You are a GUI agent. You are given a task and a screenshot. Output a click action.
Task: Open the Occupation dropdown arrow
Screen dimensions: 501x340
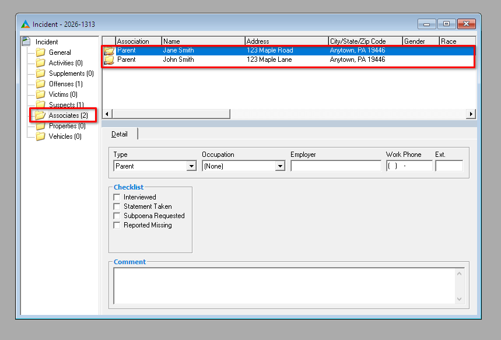[280, 166]
